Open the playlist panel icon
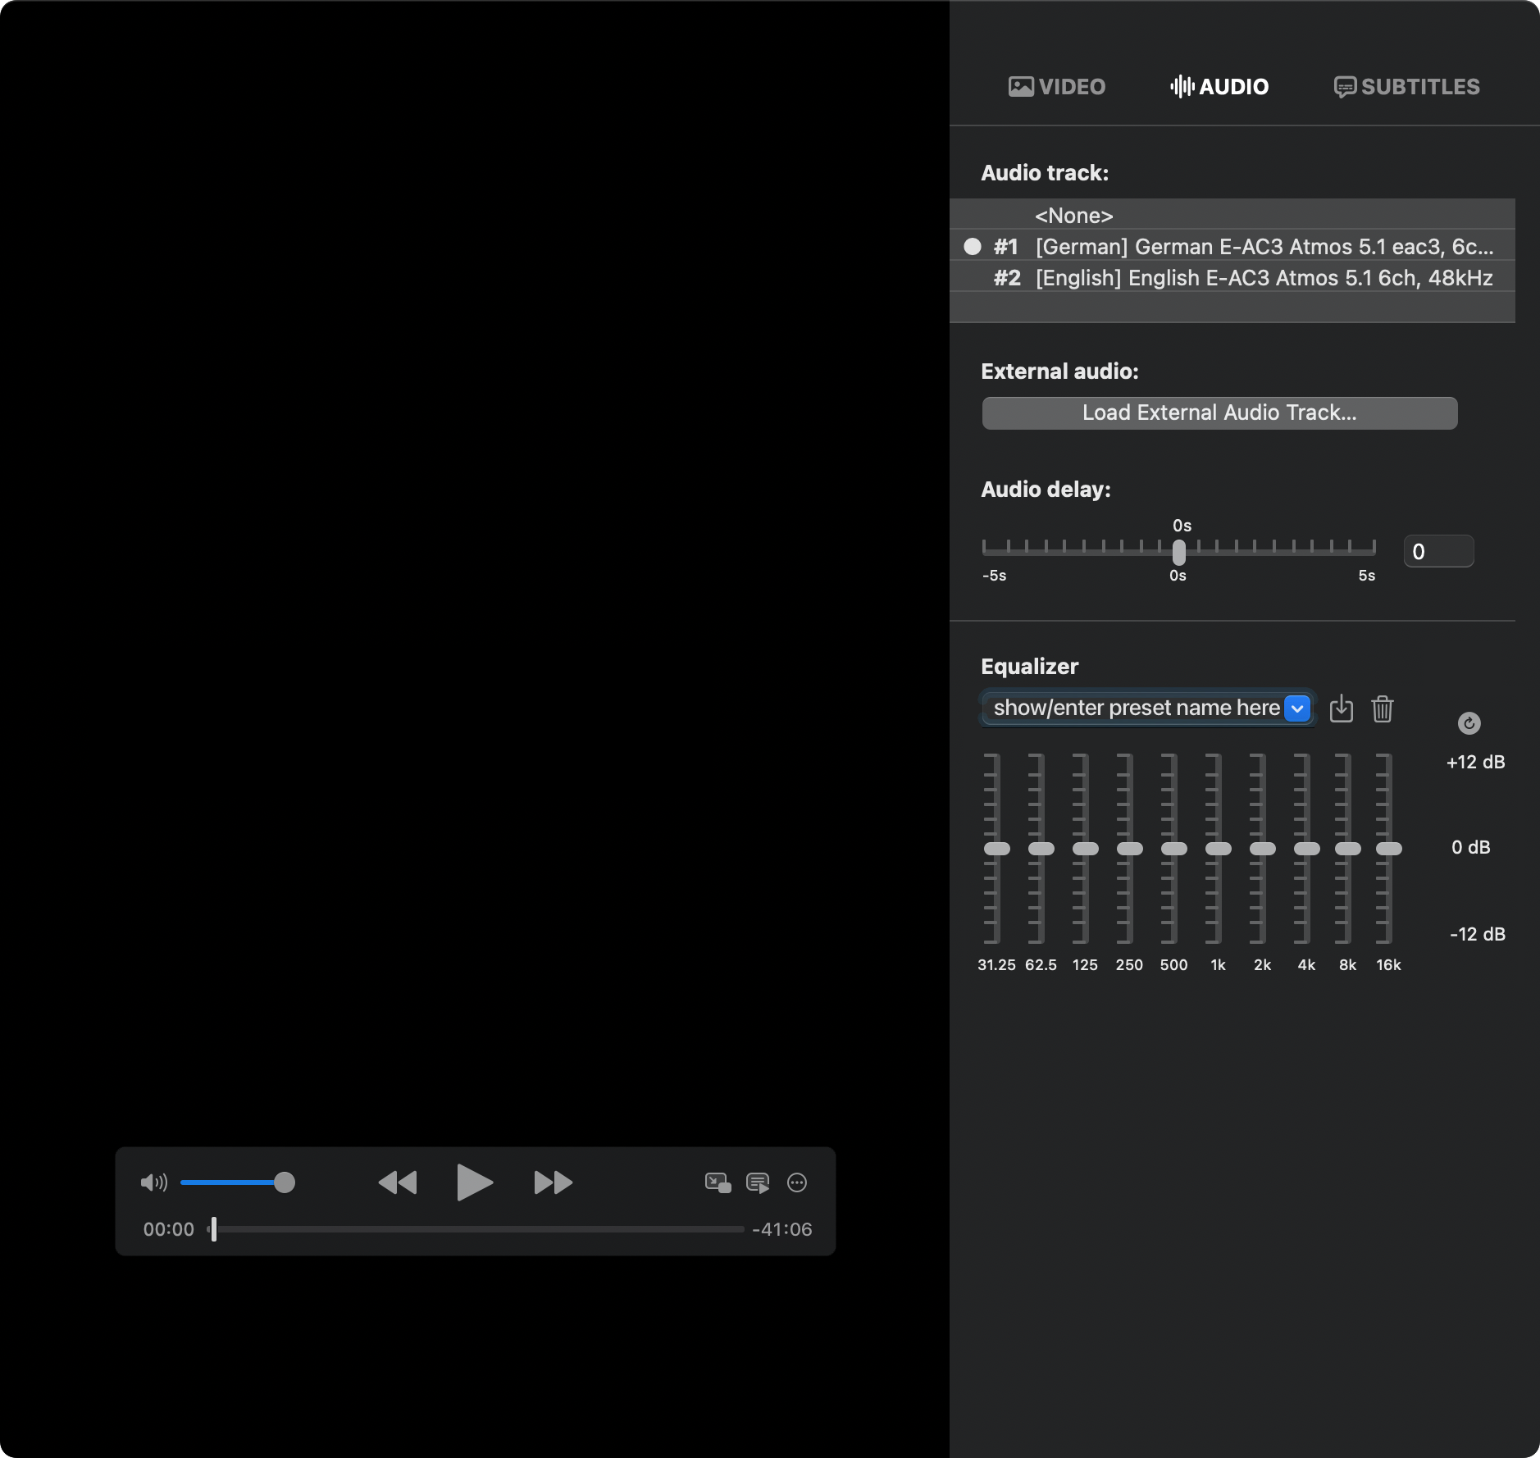Viewport: 1540px width, 1458px height. coord(758,1182)
